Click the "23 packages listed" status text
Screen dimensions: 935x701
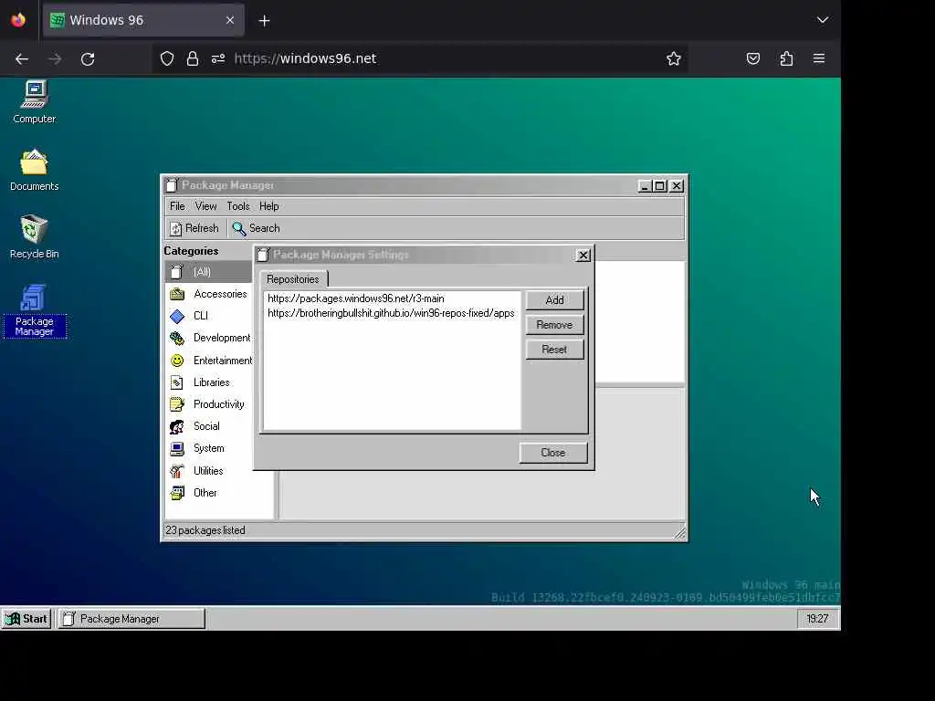tap(205, 530)
